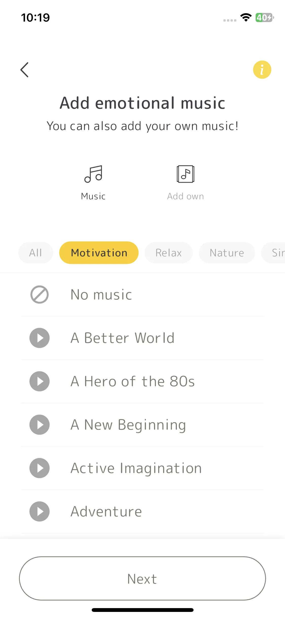Viewport: 285px width, 618px height.
Task: Select the Adventure song title
Action: pyautogui.click(x=106, y=511)
